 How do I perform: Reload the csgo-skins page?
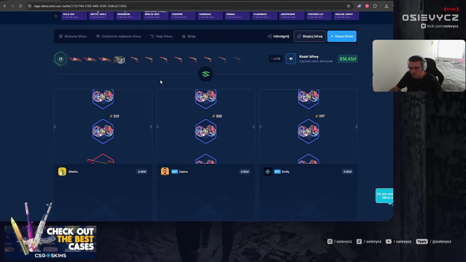tap(20, 6)
